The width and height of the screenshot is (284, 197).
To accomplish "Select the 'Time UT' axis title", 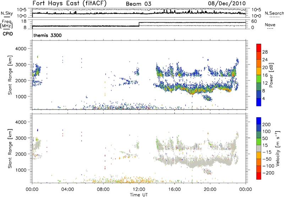I will click(x=139, y=195).
